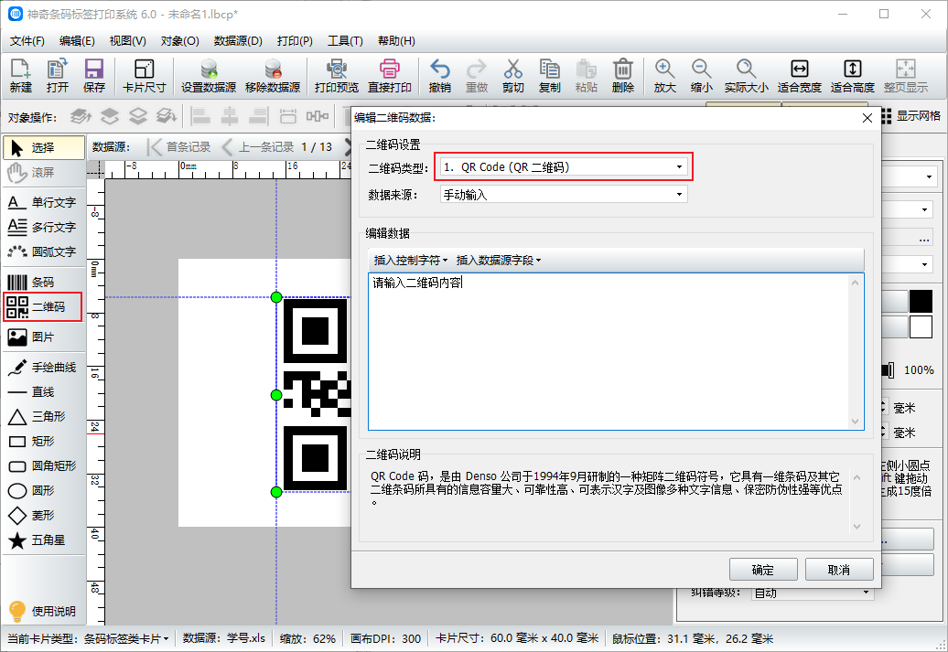Pick the 三角形 triangle tool
948x652 pixels.
point(42,417)
